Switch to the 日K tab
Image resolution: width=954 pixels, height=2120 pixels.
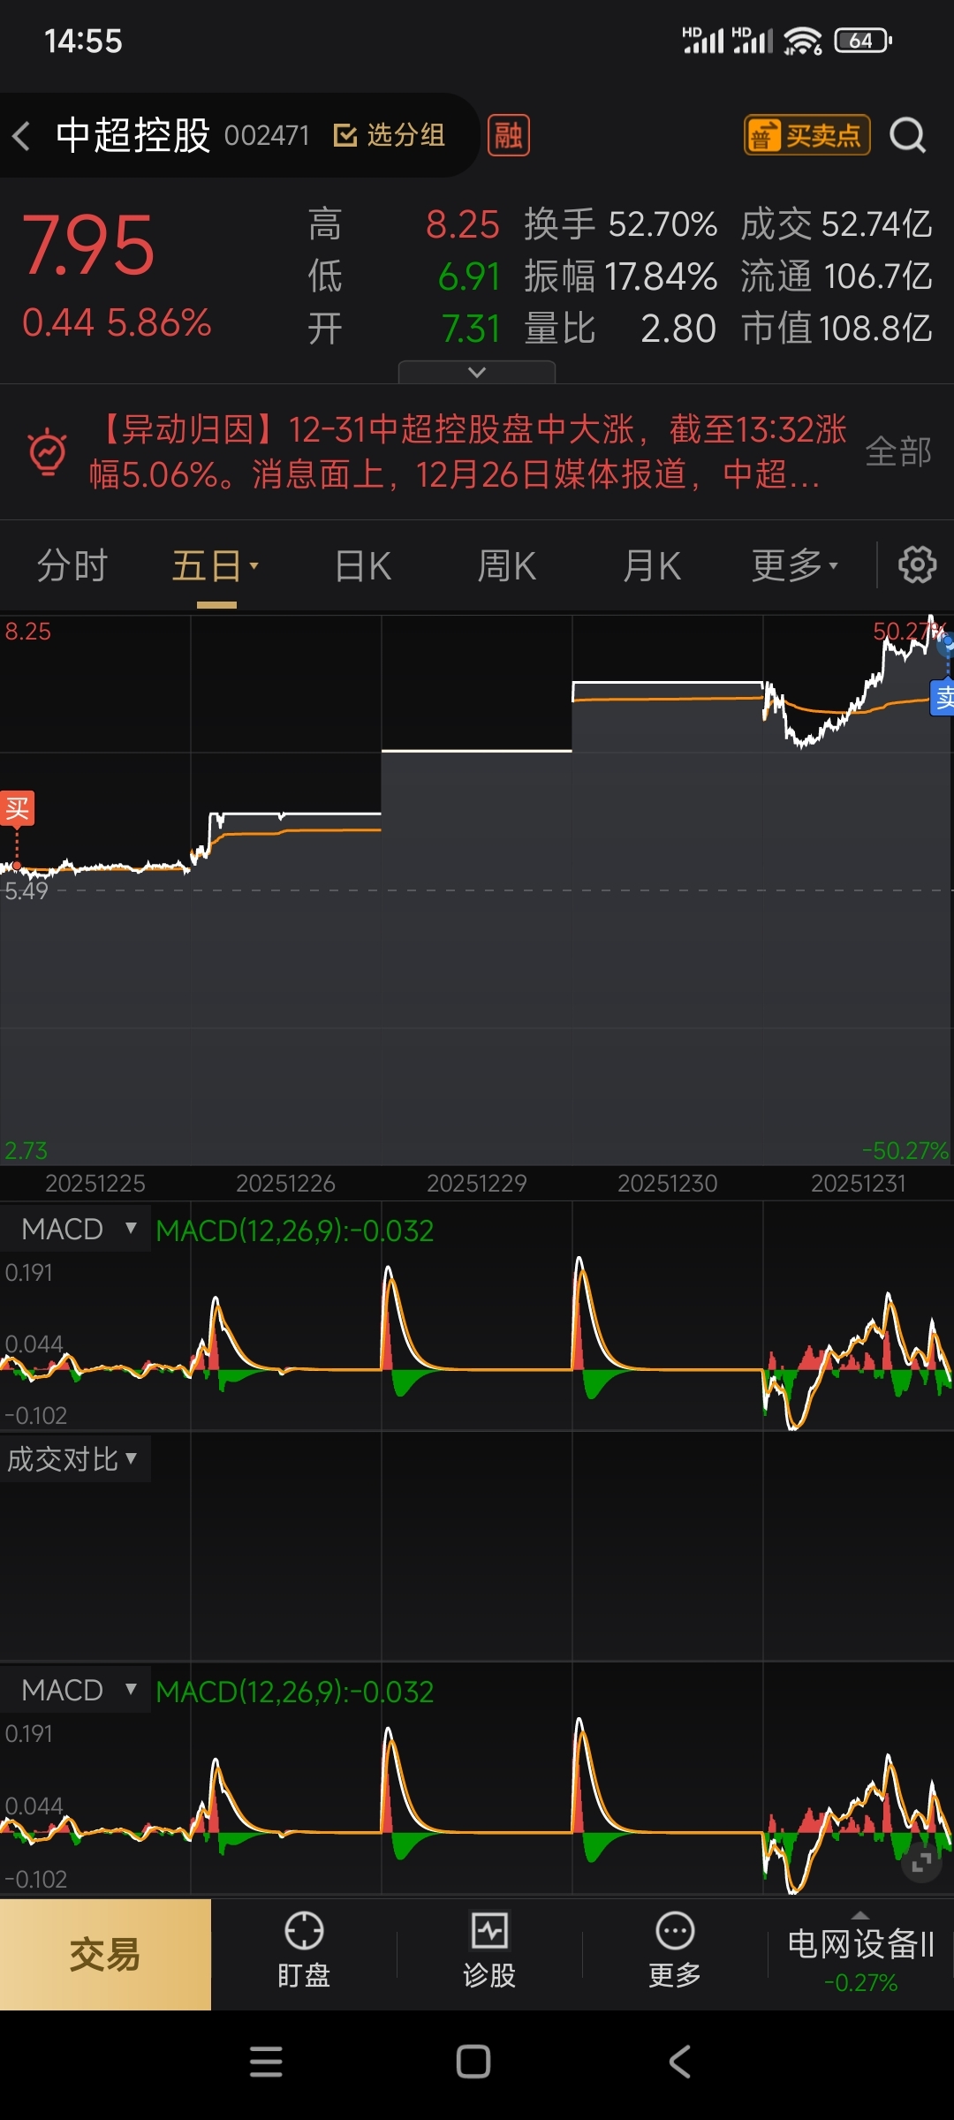point(363,565)
